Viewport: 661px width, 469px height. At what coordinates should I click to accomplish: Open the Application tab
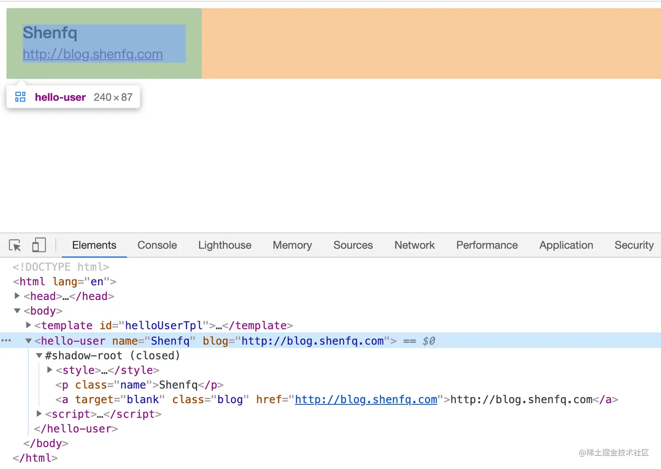pos(566,245)
